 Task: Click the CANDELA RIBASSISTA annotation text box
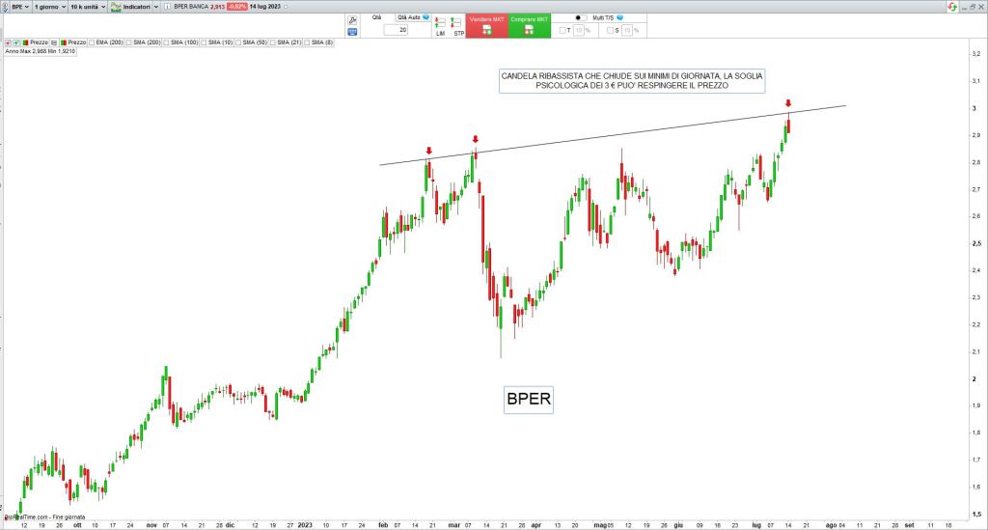click(x=632, y=81)
